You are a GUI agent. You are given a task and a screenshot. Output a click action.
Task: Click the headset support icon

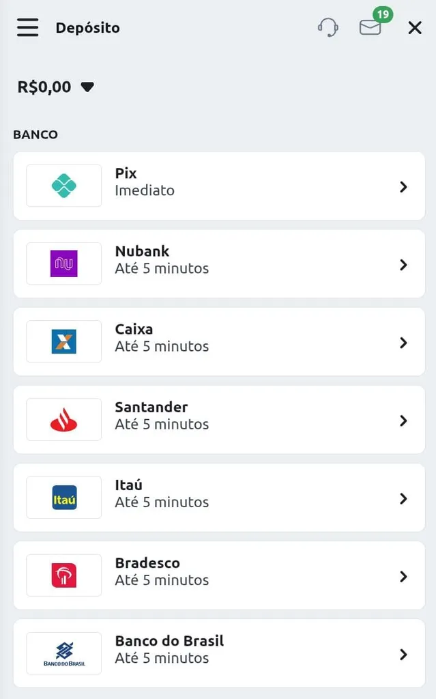(x=328, y=27)
